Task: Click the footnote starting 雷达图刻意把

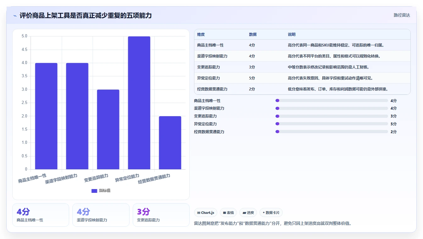Action: pyautogui.click(x=273, y=224)
